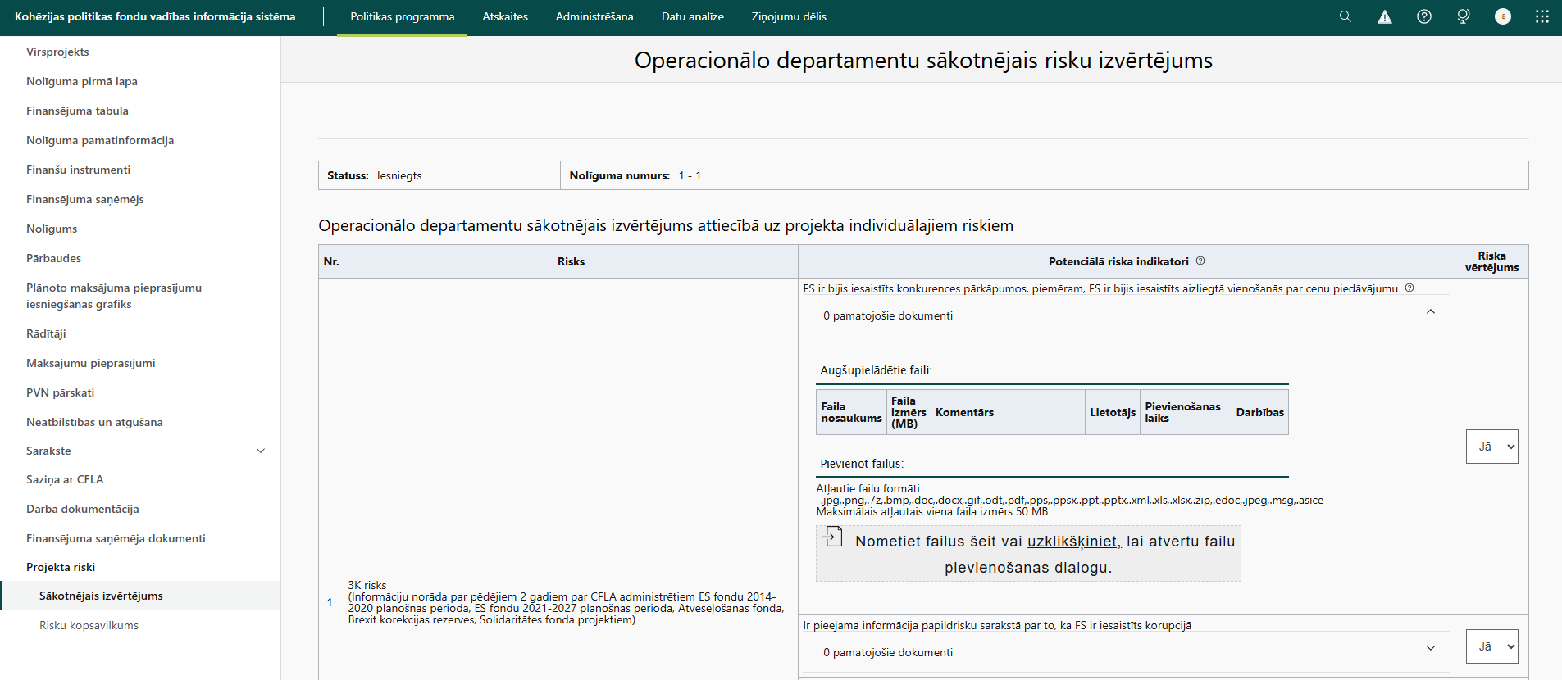Click info icon after cenu piedāvājumu text
Screen dimensions: 1562x680
point(1409,288)
